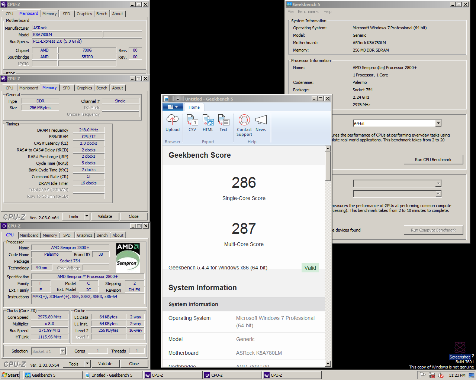Screen dimensions: 476x380
Task: Click the AMD Sempron logo in CPU-Z
Action: click(128, 258)
